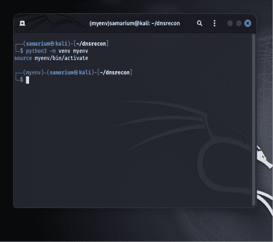Click the "source myenv/bin/activate" line
273x242 pixels.
point(51,58)
